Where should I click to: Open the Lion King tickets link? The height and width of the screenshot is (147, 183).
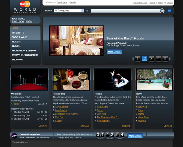coord(101,114)
